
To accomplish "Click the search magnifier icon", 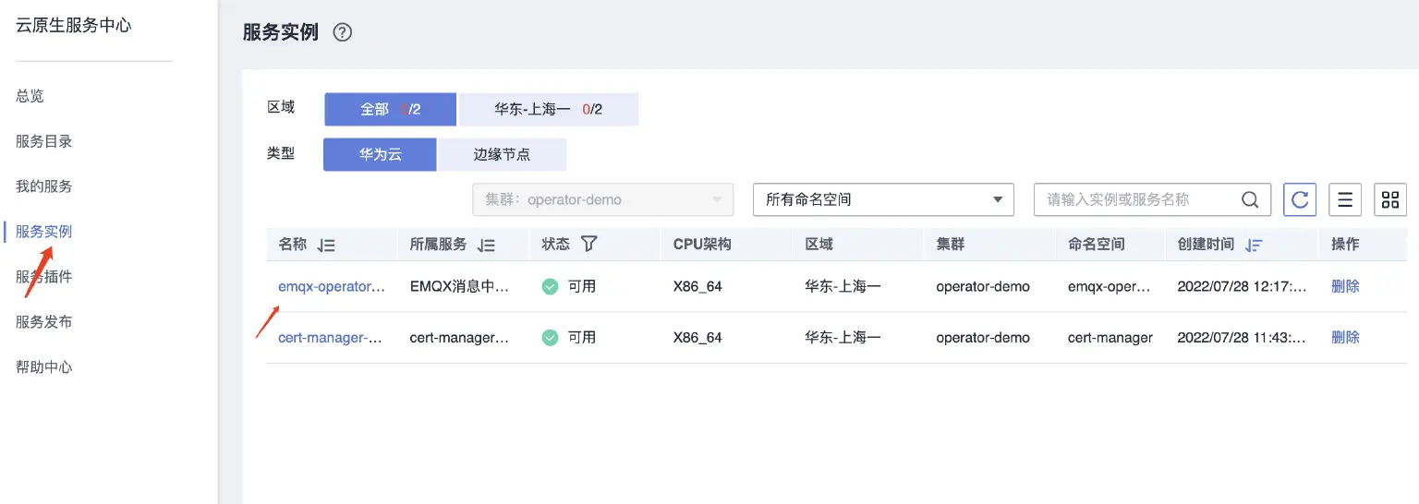I will pos(1250,199).
